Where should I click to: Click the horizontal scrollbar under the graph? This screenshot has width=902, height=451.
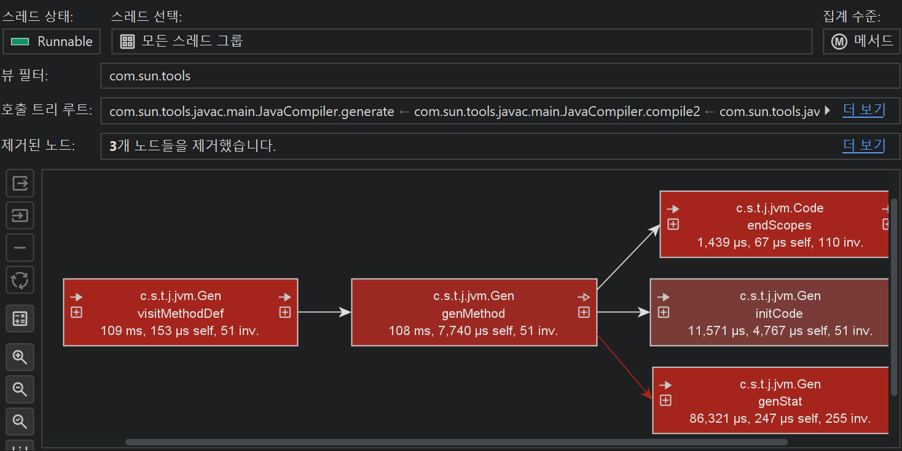coord(456,442)
